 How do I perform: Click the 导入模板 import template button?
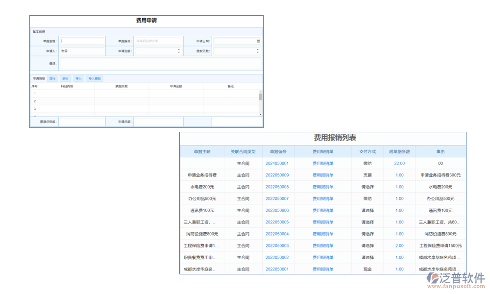[95, 78]
